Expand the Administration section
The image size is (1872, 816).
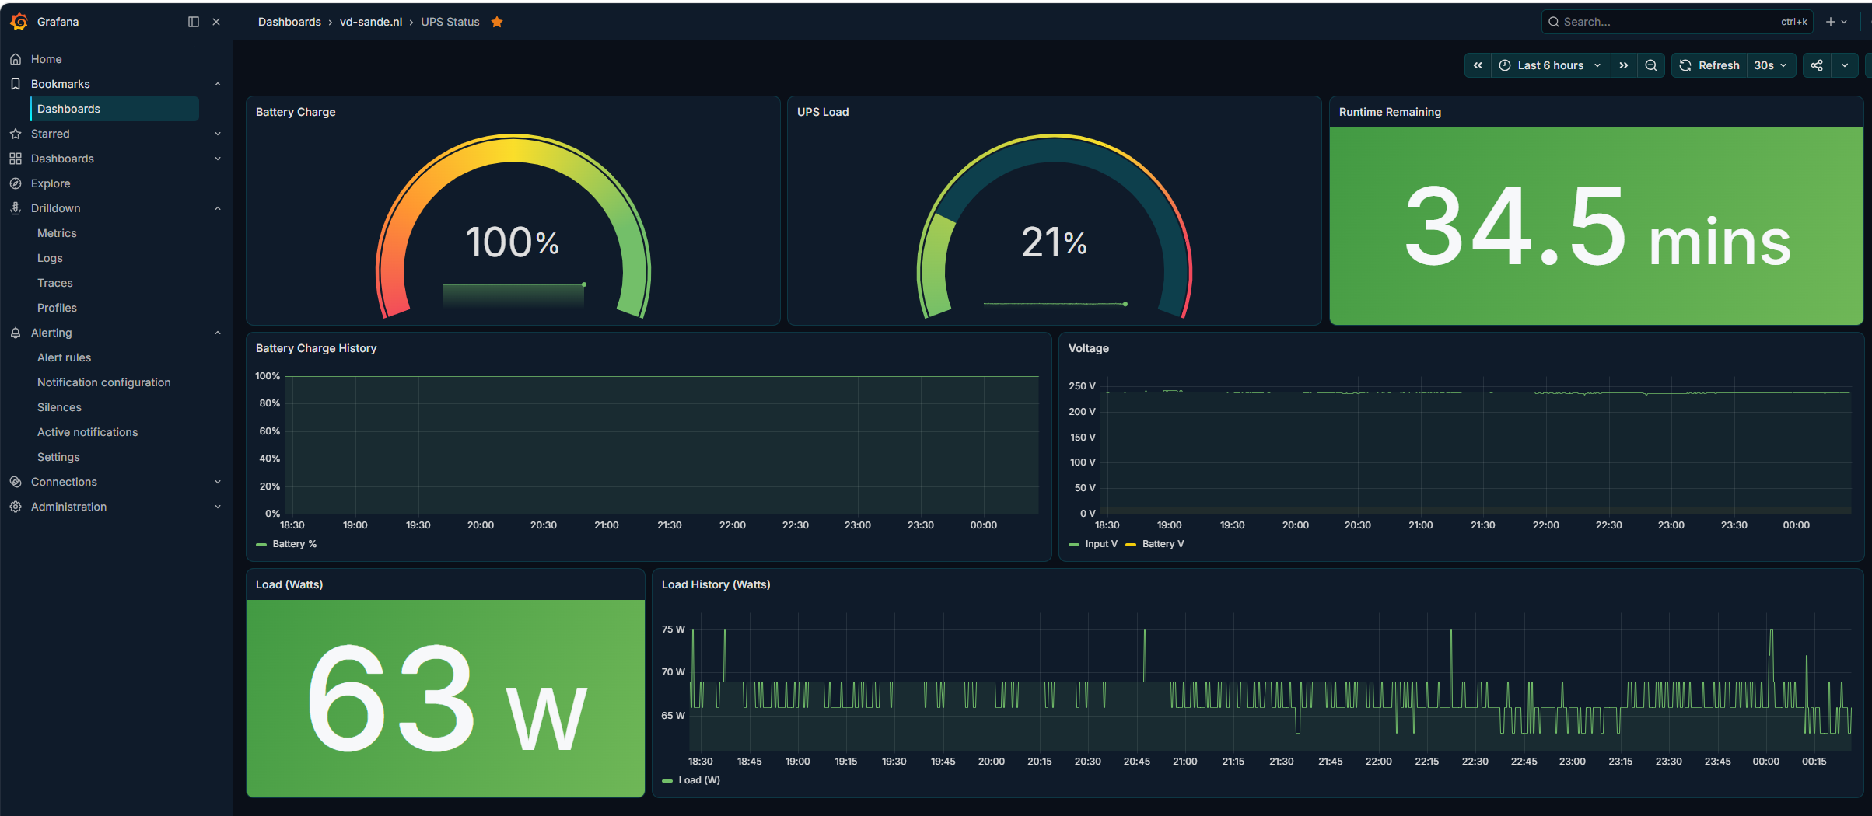click(x=218, y=507)
